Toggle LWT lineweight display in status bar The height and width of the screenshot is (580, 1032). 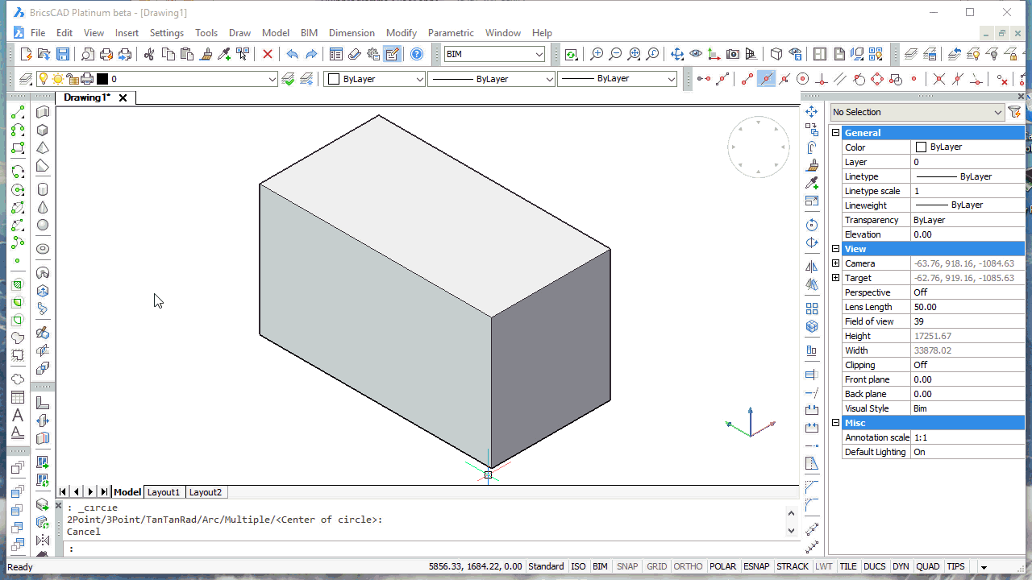click(x=824, y=566)
